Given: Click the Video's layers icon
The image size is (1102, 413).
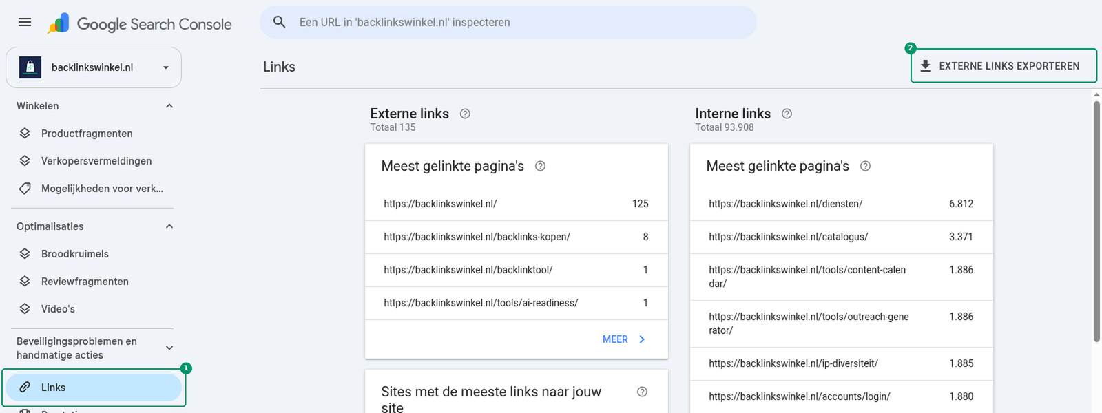Looking at the screenshot, I should tap(25, 309).
